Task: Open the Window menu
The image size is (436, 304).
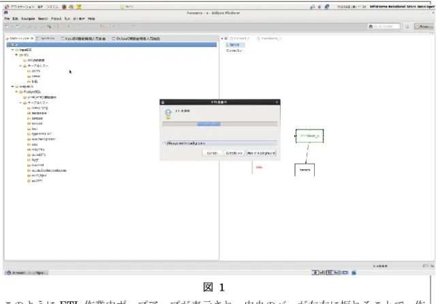Action: (79, 18)
